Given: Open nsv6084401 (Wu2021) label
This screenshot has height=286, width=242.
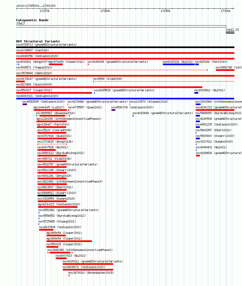Looking at the screenshot, I should tap(211, 147).
